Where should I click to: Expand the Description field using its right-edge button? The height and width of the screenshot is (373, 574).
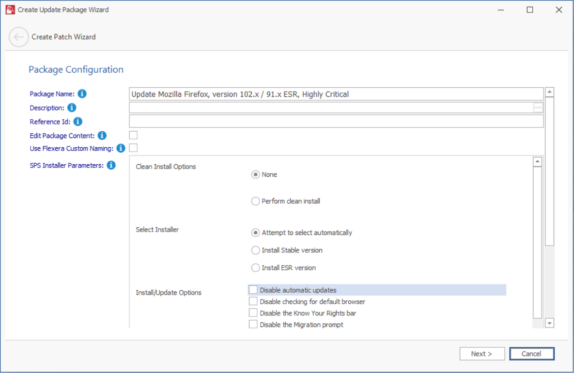coord(538,108)
